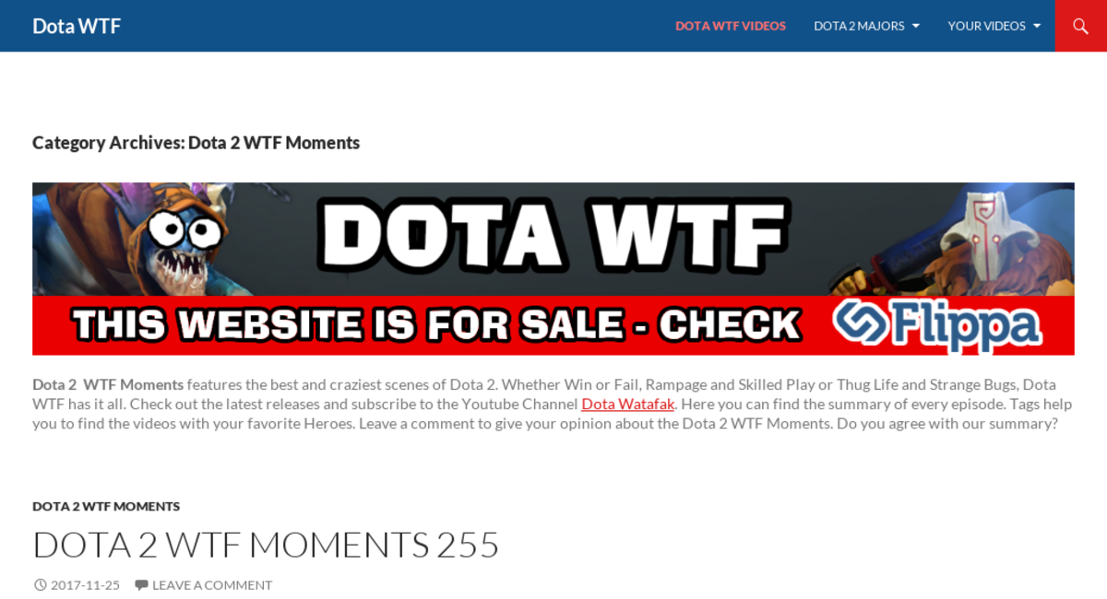Click the comment bubble icon
The height and width of the screenshot is (599, 1107).
(x=141, y=585)
